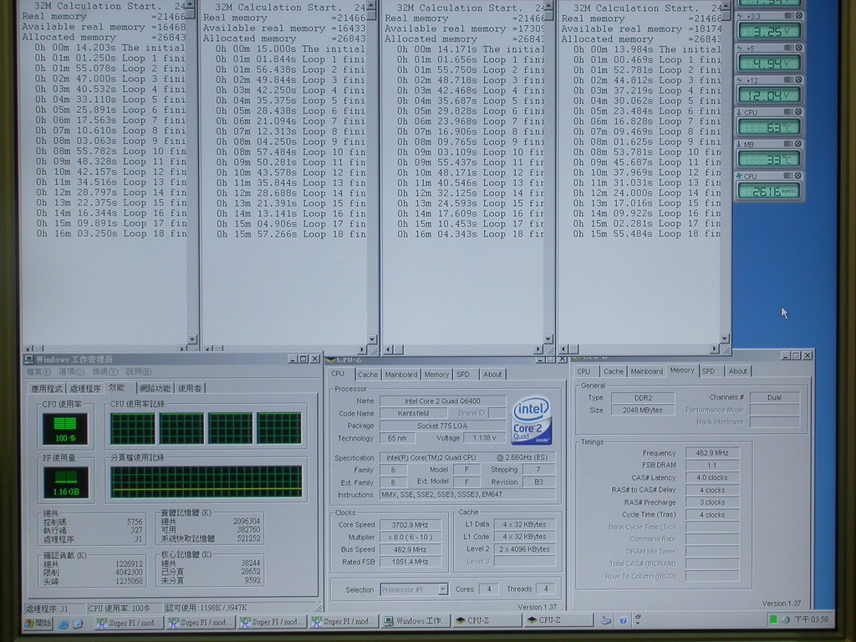Open the Windows Start menu
This screenshot has height=642, width=856.
point(38,623)
